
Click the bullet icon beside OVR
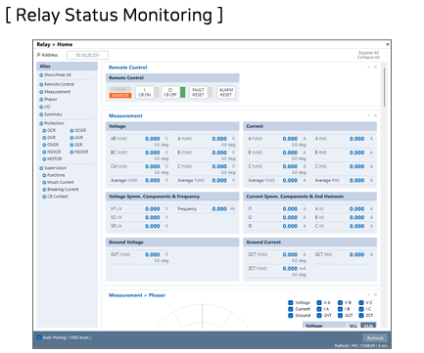pyautogui.click(x=44, y=138)
